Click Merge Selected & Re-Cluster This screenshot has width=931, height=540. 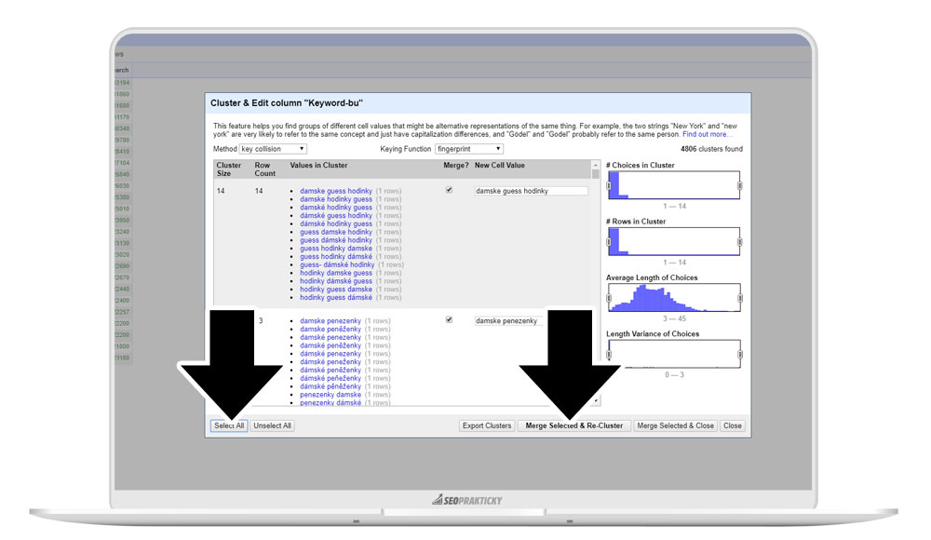point(573,425)
